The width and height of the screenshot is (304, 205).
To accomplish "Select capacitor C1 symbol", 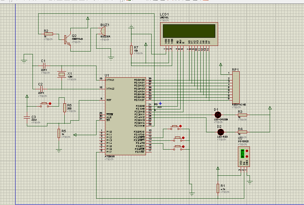I will [x=44, y=66].
